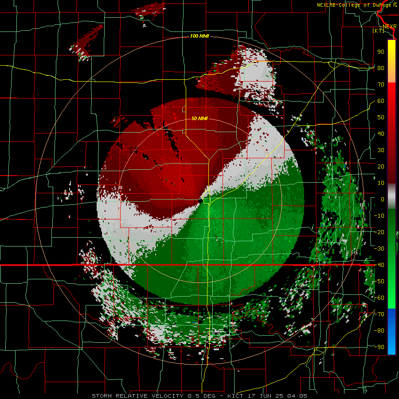Click the 90 value on velocity scale
The width and height of the screenshot is (399, 399).
coord(381,51)
